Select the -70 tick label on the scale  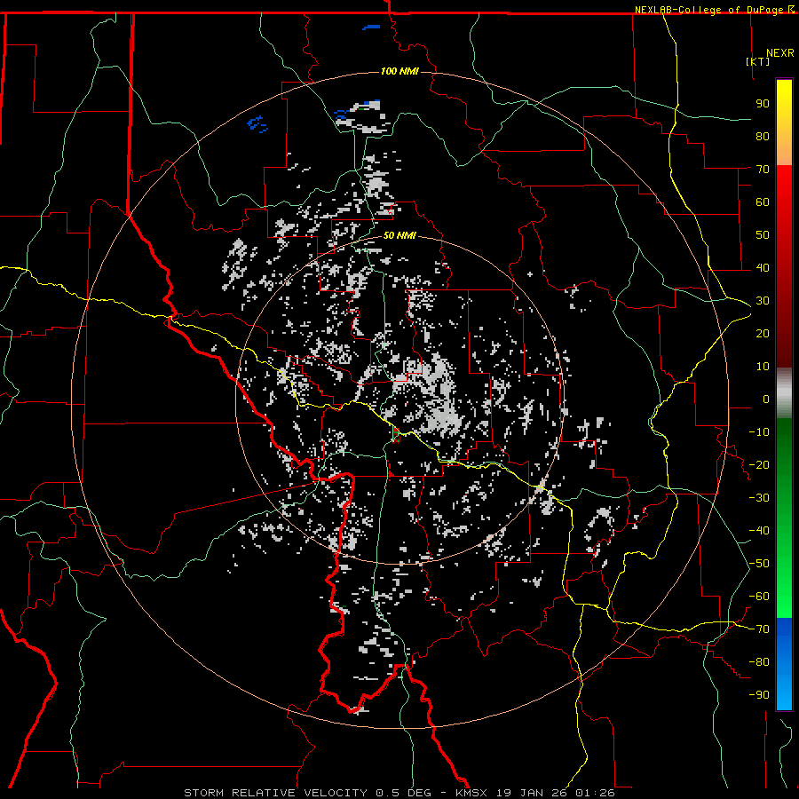(x=760, y=629)
